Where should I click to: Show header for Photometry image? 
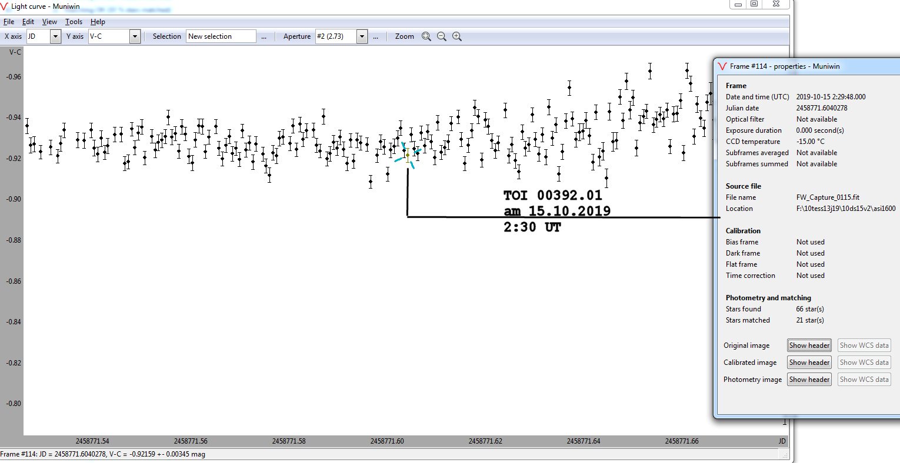pyautogui.click(x=809, y=380)
